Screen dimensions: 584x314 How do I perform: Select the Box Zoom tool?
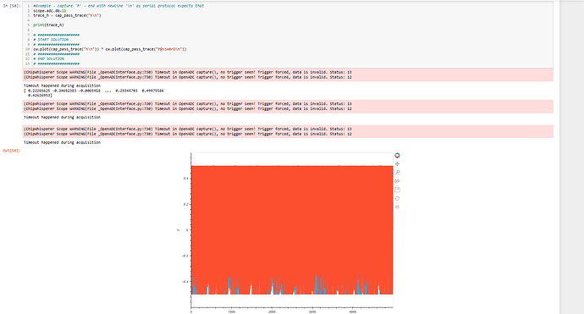click(397, 173)
